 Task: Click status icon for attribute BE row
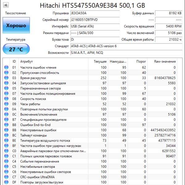pos(6,140)
